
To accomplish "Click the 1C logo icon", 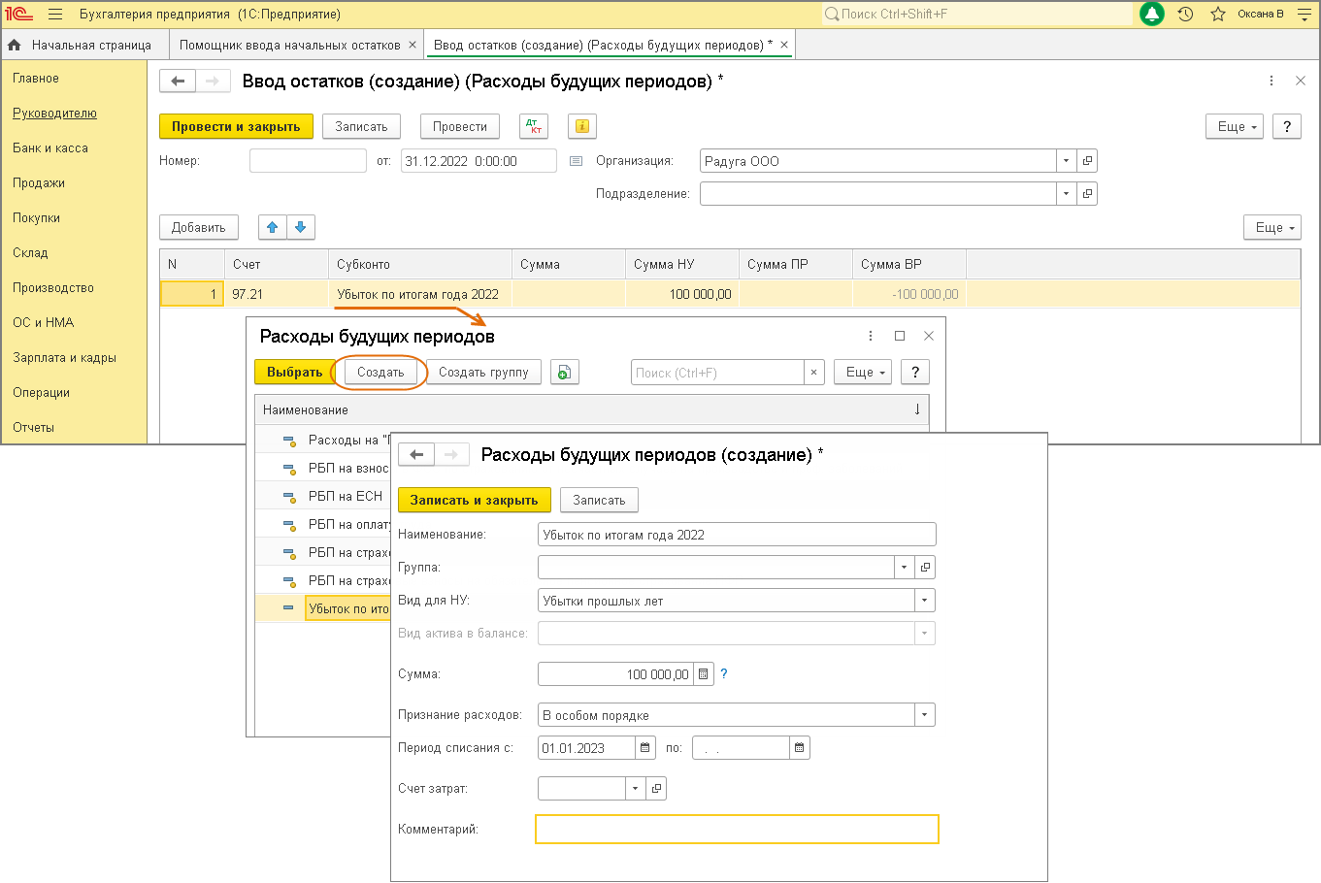I will pyautogui.click(x=18, y=15).
